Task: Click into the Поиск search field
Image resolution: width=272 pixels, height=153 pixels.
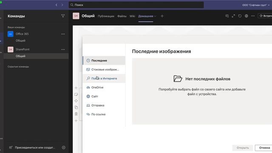Action: pos(136,5)
